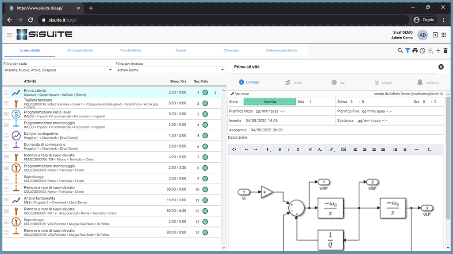
Task: Click the green Inserita status button
Action: click(269, 102)
